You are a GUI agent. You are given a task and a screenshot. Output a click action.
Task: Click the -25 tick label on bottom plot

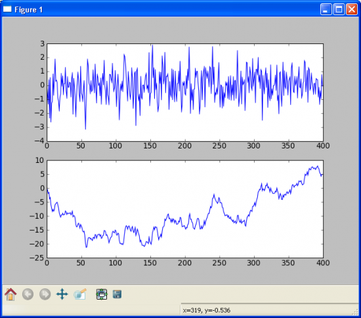(37, 258)
